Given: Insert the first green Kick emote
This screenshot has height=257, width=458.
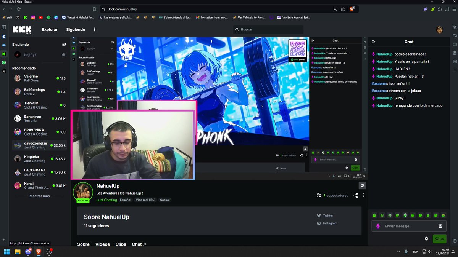Looking at the screenshot, I should pyautogui.click(x=374, y=215).
